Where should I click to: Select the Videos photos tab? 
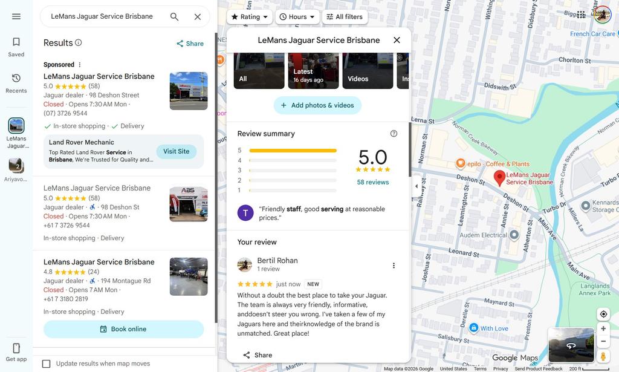point(368,71)
